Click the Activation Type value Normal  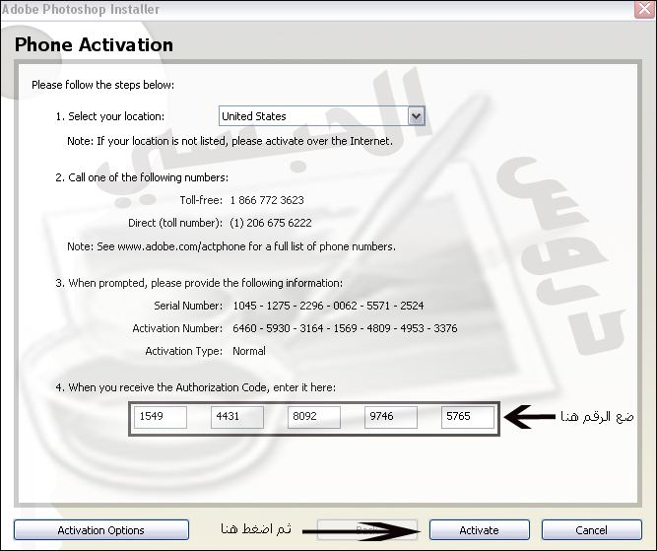pos(249,351)
